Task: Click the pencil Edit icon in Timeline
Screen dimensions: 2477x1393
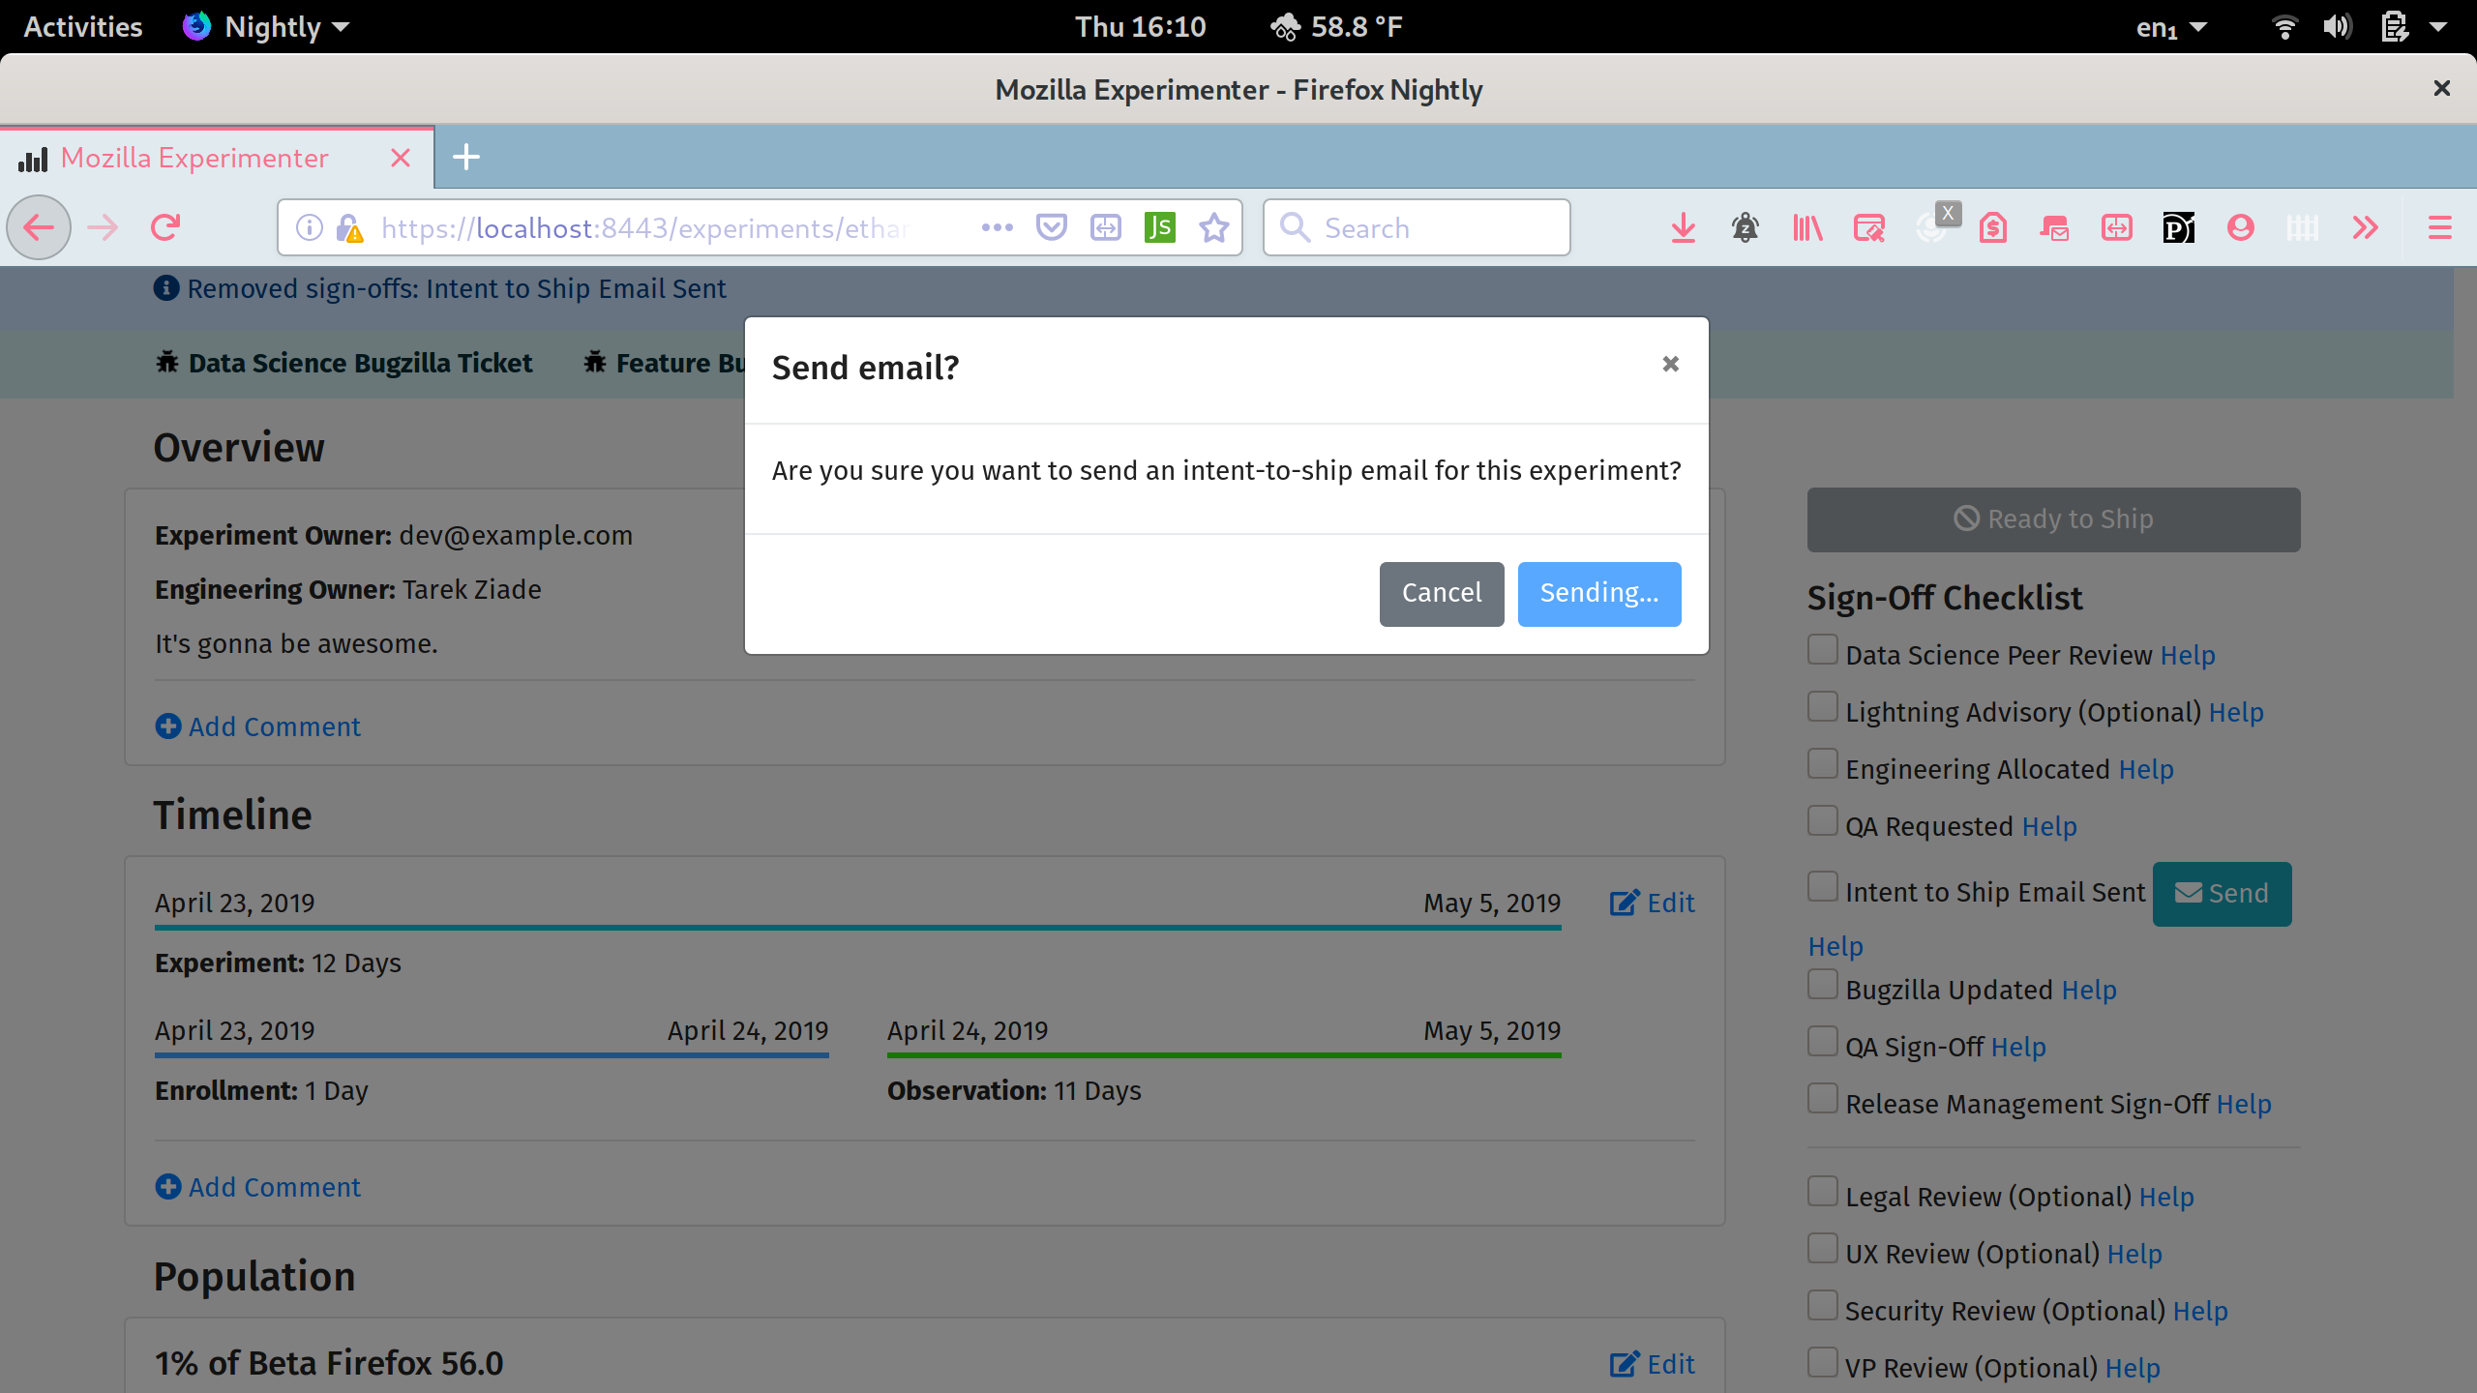Action: coord(1625,903)
